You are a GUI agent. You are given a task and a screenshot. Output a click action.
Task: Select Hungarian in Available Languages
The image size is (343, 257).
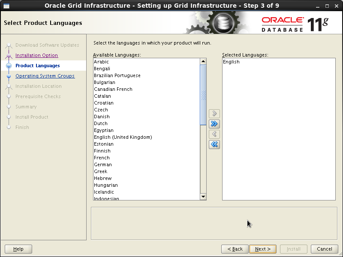146,185
